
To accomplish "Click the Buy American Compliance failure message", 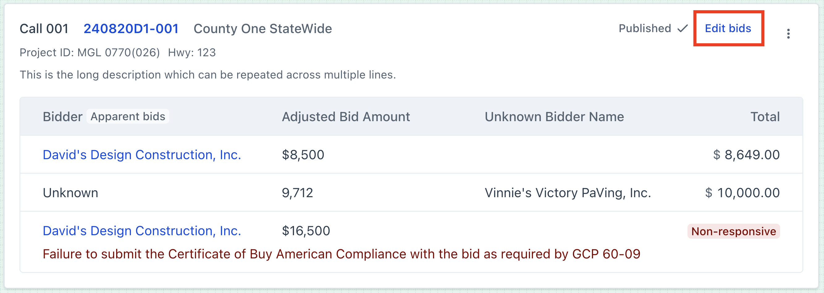I will (x=341, y=254).
